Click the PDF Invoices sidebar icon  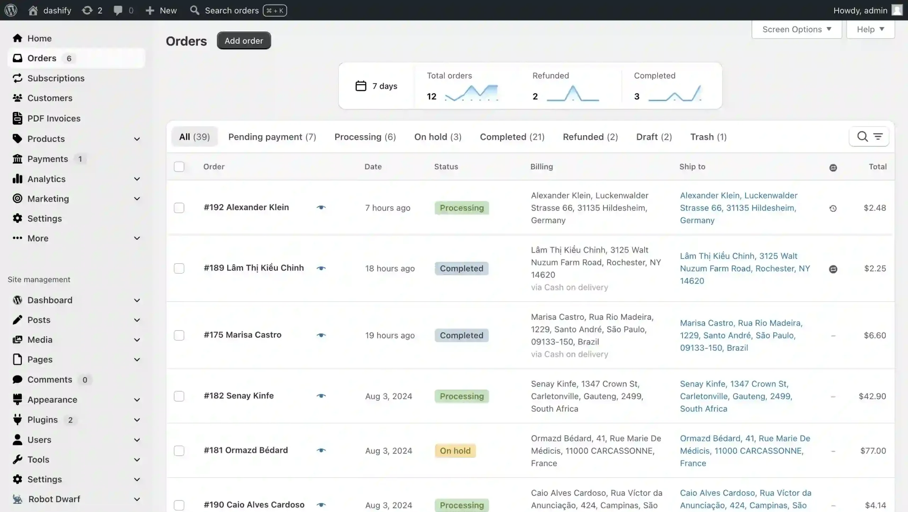click(x=17, y=118)
